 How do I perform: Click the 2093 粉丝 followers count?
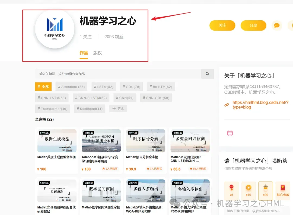coord(114,37)
